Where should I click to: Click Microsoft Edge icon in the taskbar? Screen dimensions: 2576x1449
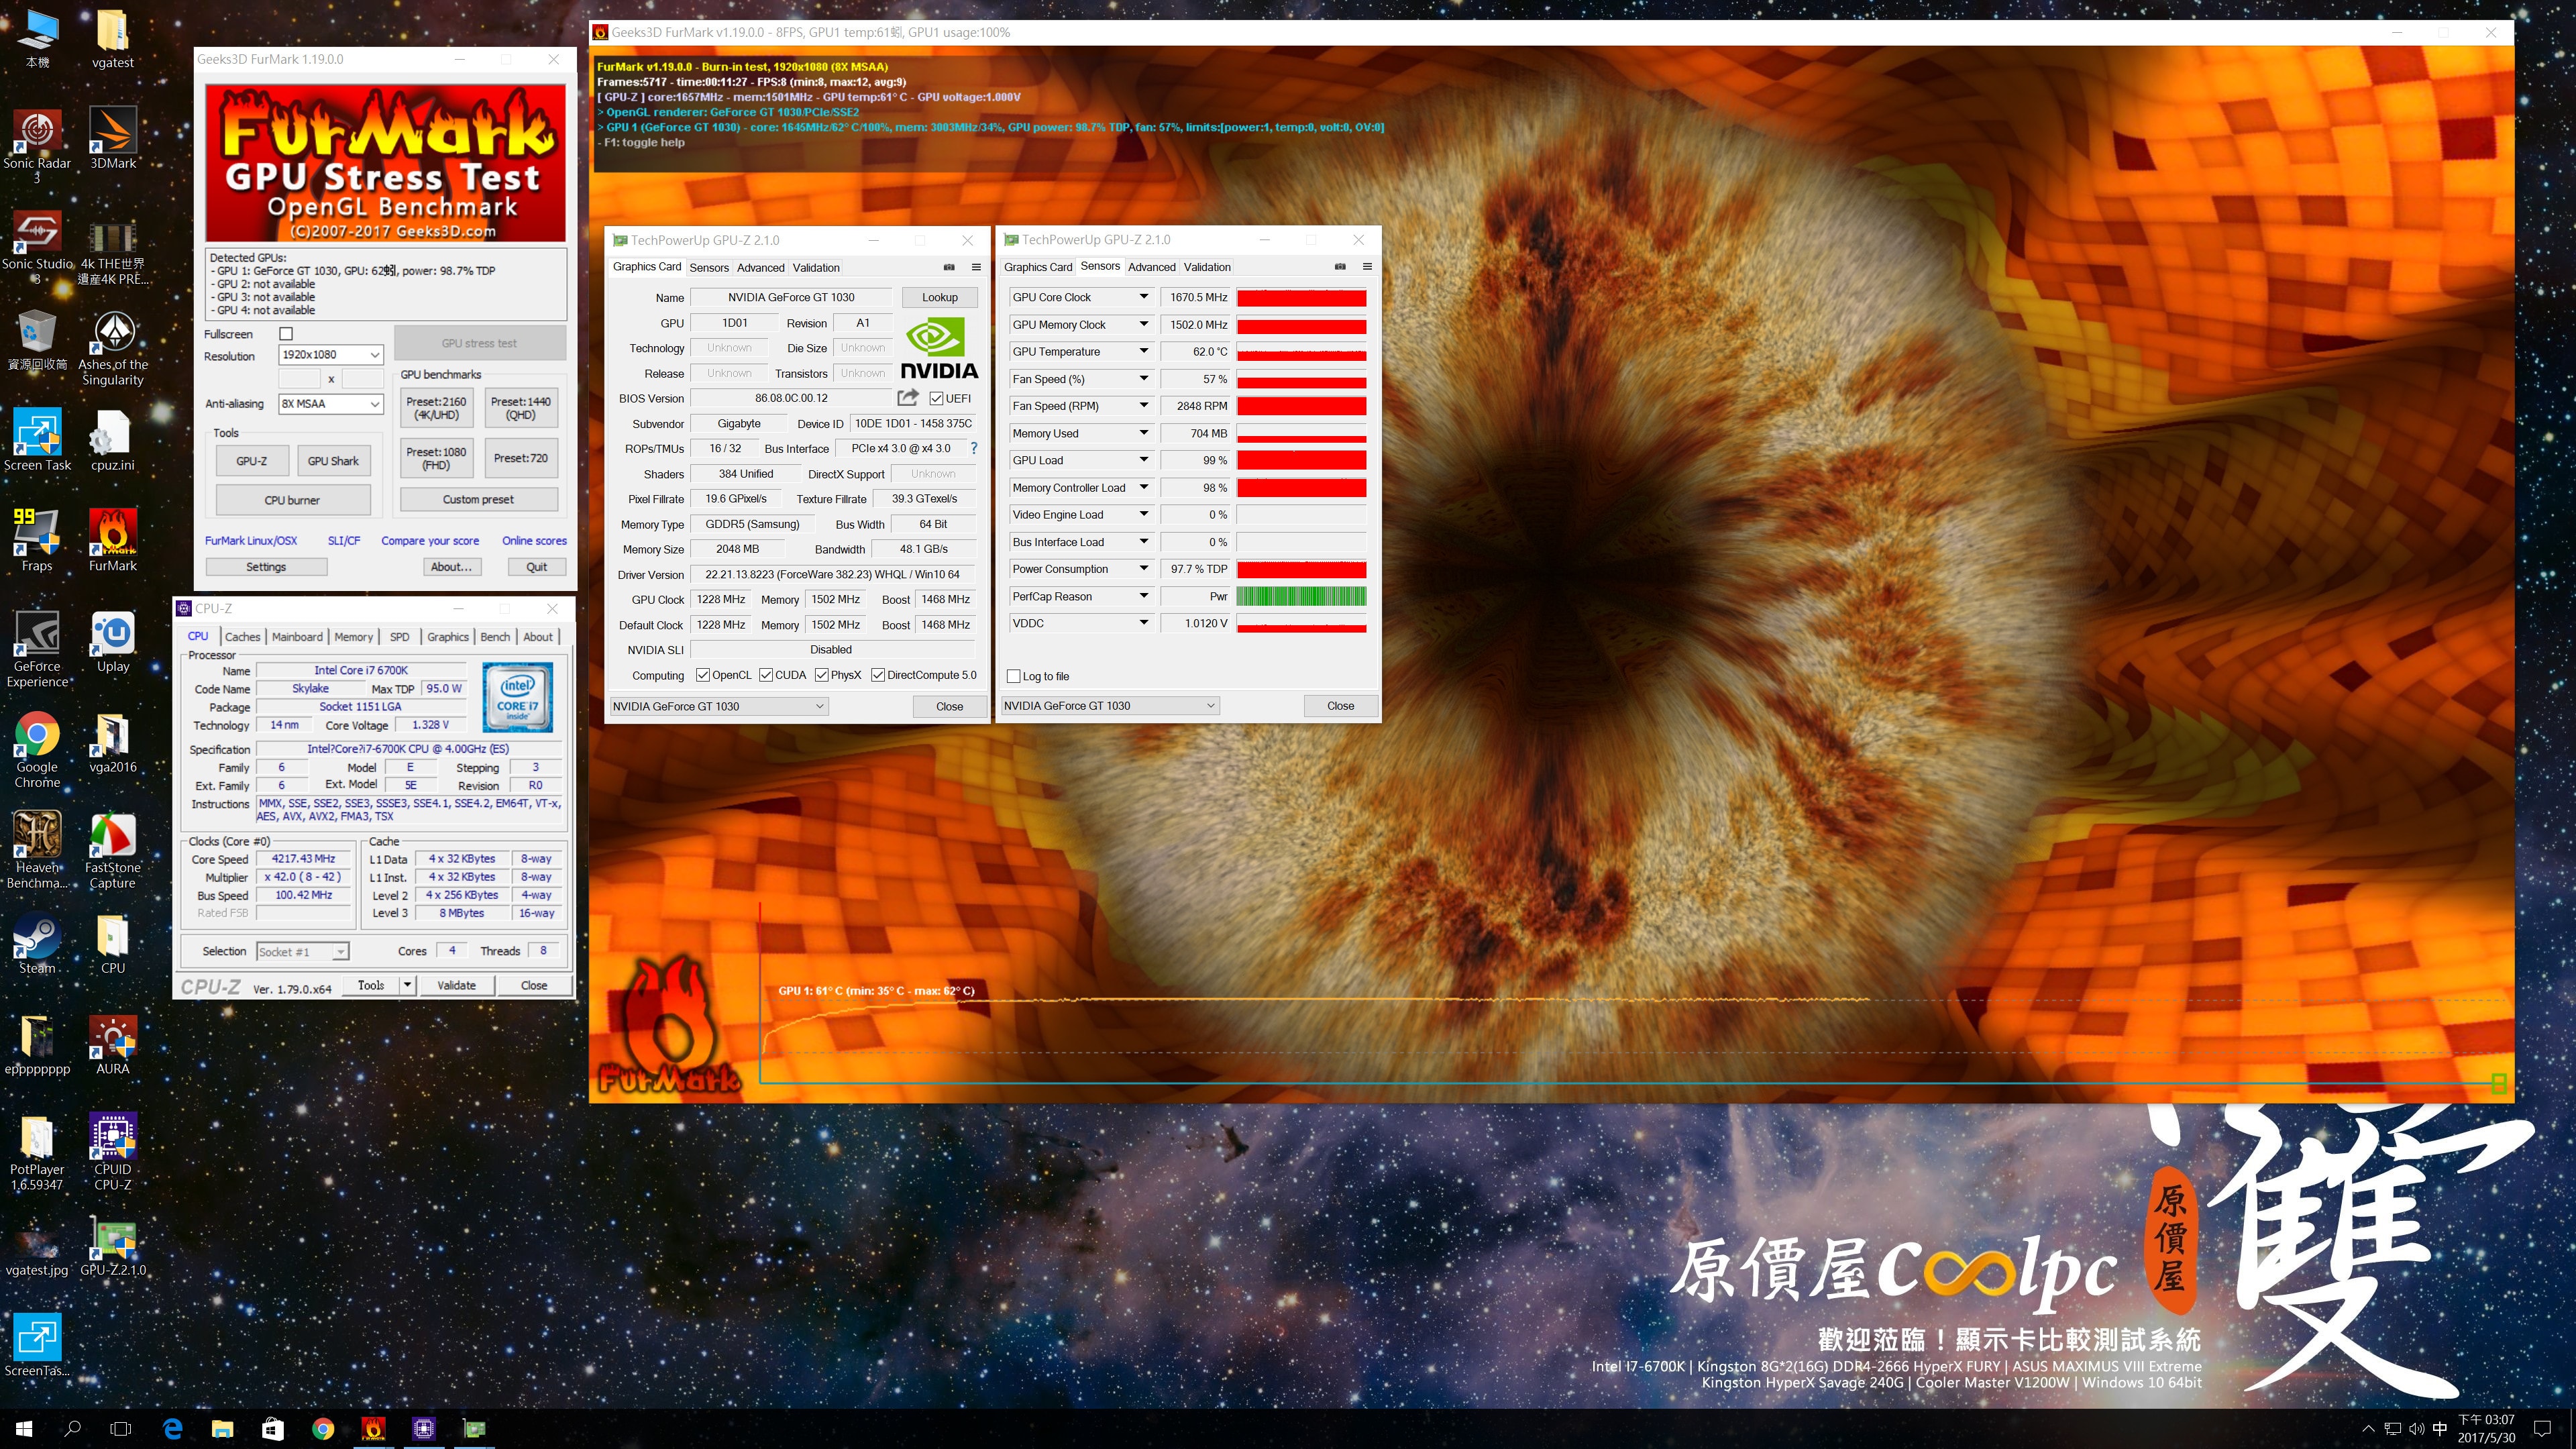[172, 1428]
